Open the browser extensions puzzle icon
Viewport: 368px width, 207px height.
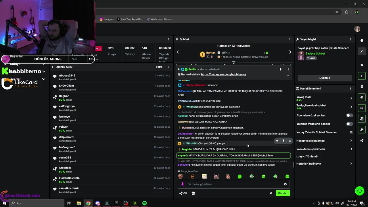346,12
